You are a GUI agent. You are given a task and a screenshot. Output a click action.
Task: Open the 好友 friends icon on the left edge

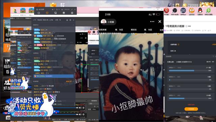(x=7, y=84)
